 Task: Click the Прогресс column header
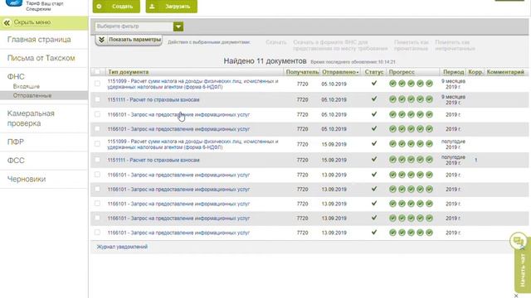[x=402, y=72]
